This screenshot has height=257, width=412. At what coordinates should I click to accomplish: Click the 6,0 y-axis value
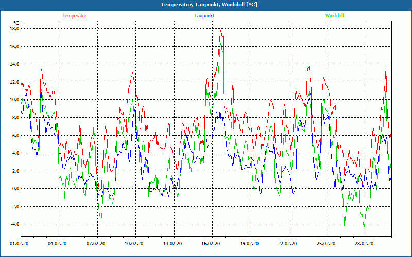[x=15, y=135]
